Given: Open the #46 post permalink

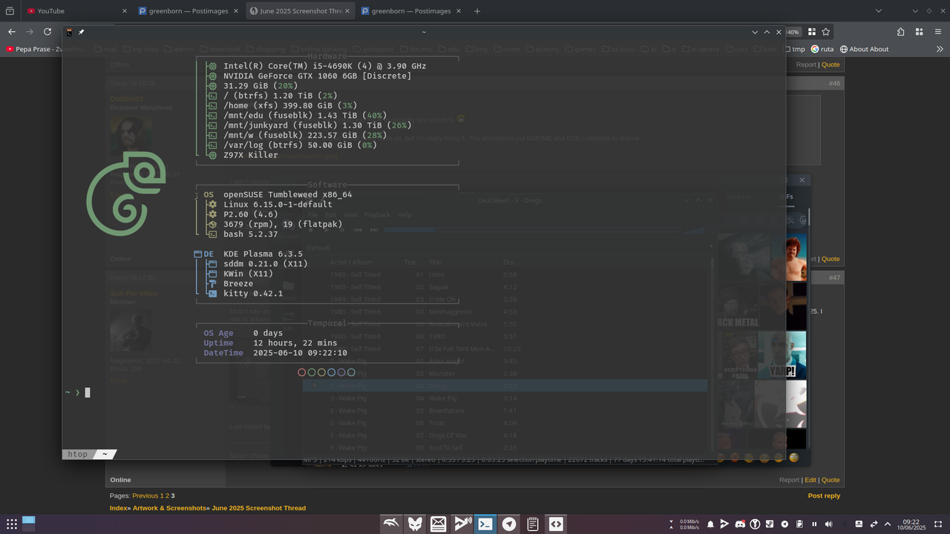Looking at the screenshot, I should (834, 84).
